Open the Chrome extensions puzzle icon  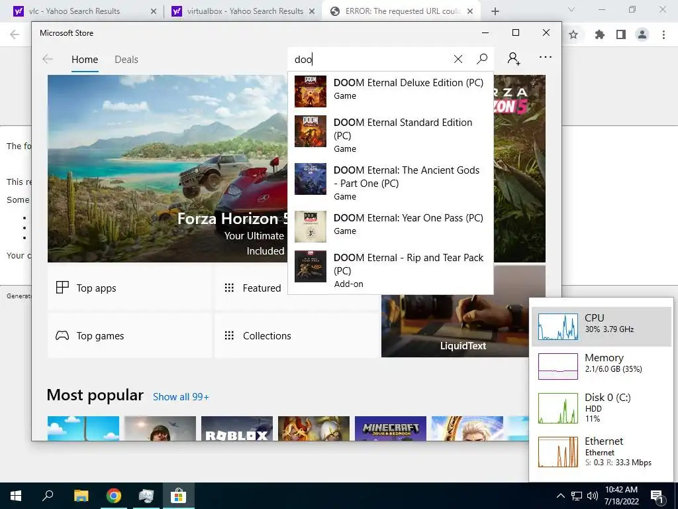599,34
